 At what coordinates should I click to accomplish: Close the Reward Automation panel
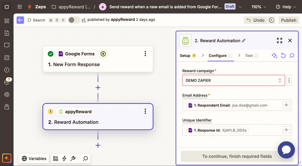pyautogui.click(x=290, y=41)
